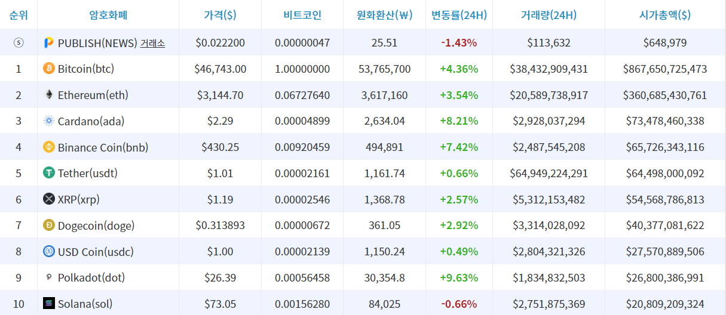Click Polkadot's +9.63% change value

(x=459, y=277)
